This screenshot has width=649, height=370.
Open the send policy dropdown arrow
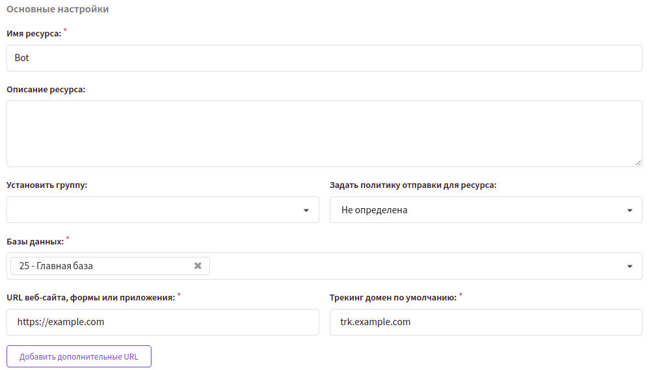tap(629, 211)
